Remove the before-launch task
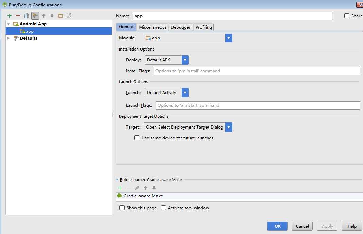This screenshot has width=363, height=234. coord(129,188)
